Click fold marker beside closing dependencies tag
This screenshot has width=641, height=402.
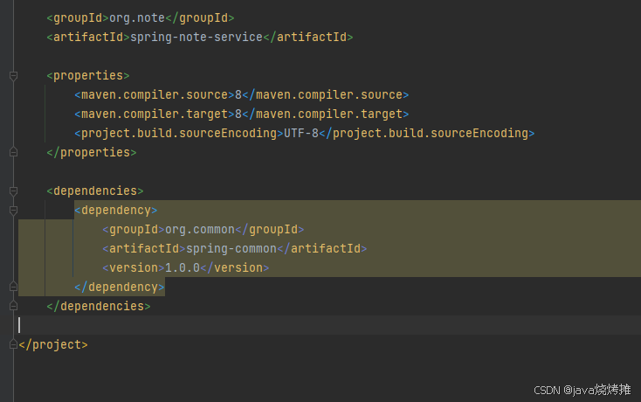pos(13,306)
